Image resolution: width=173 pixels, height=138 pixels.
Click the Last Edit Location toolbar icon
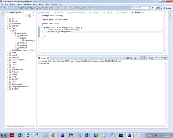pos(78,8)
